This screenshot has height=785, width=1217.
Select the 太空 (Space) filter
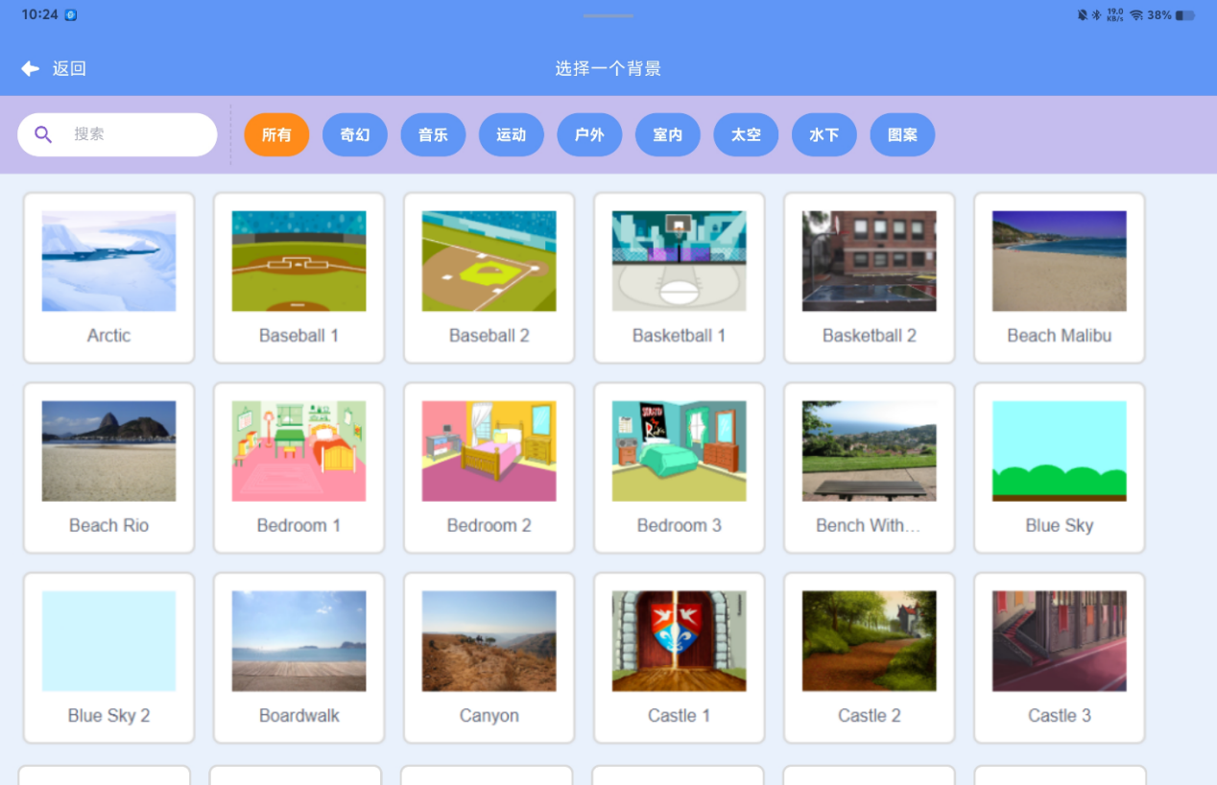click(746, 134)
